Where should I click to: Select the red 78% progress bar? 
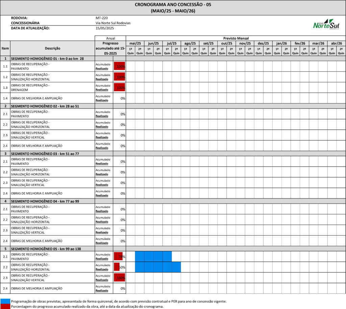118,257
